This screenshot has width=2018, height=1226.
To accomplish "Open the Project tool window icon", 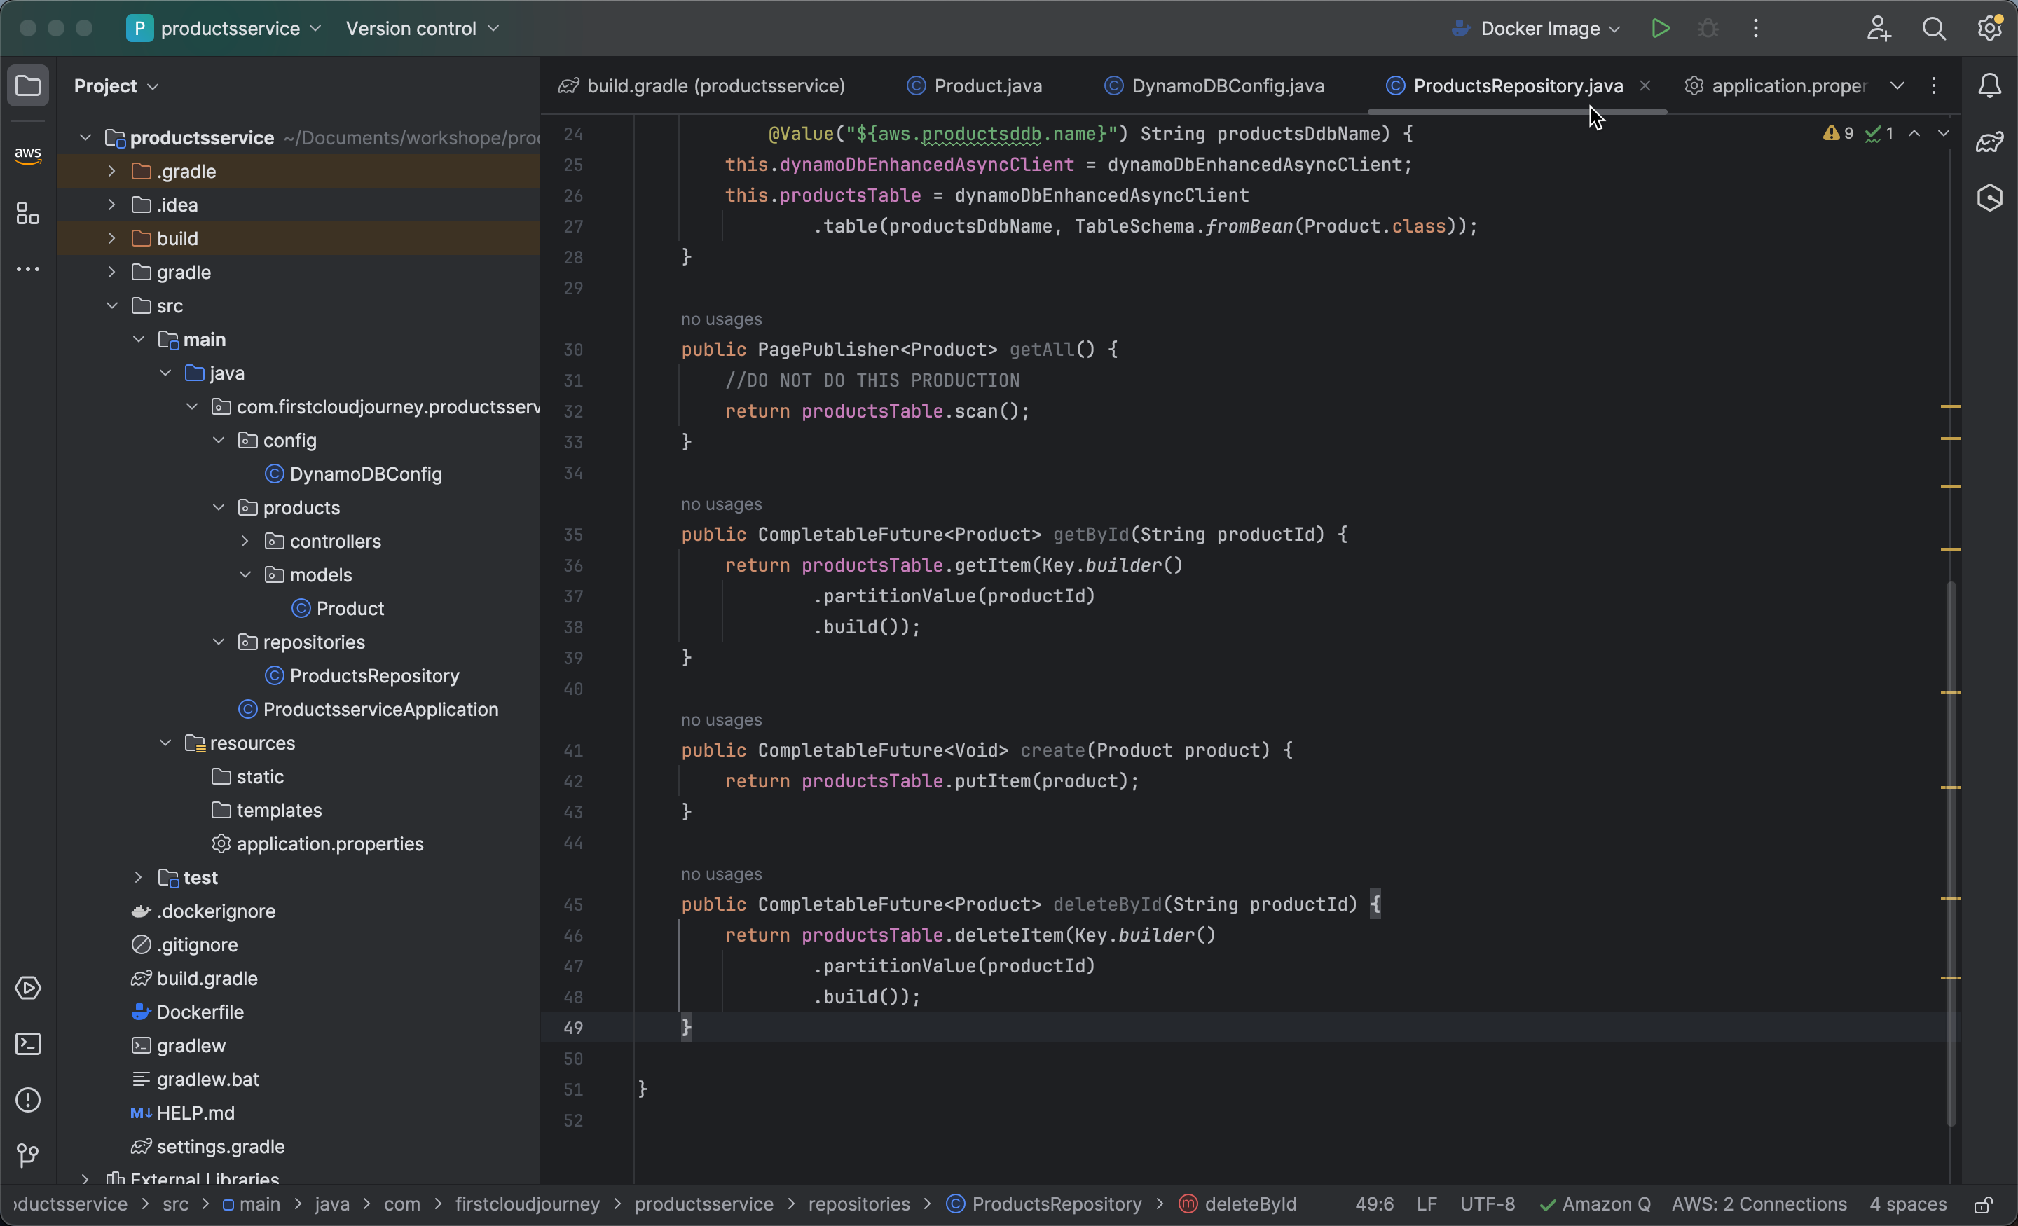I will coord(28,85).
